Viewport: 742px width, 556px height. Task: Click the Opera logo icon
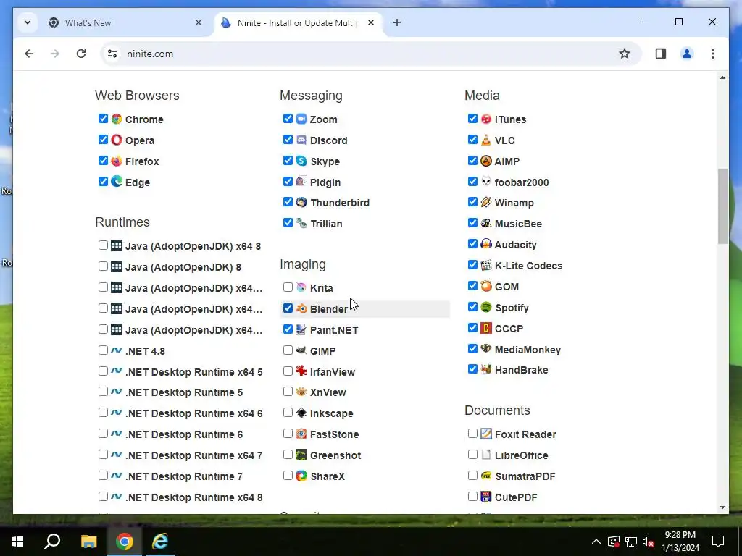tap(117, 140)
